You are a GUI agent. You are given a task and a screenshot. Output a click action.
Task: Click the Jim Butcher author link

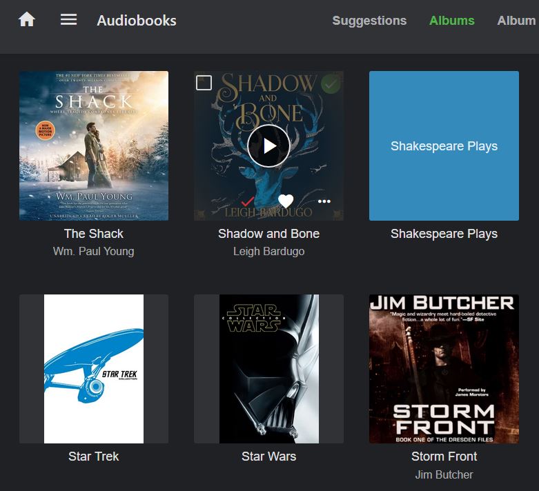tap(444, 474)
